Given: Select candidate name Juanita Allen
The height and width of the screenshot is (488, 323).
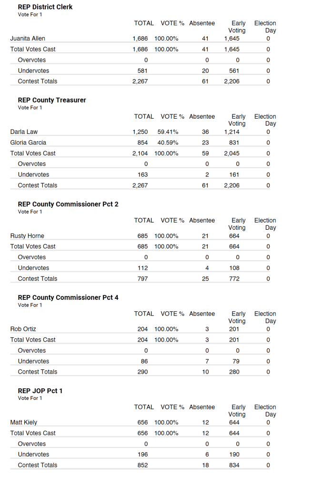Looking at the screenshot, I should (28, 39).
